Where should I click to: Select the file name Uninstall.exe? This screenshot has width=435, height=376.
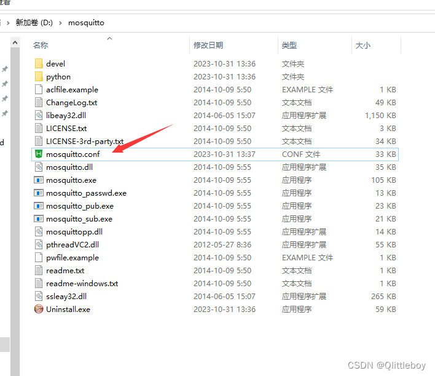[x=68, y=310]
